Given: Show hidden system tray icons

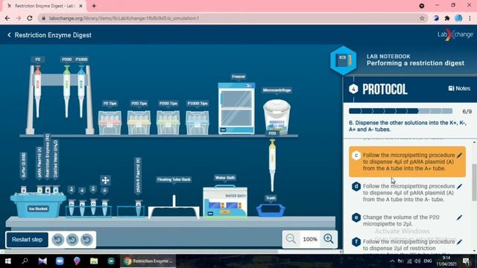Looking at the screenshot, I should click(392, 261).
